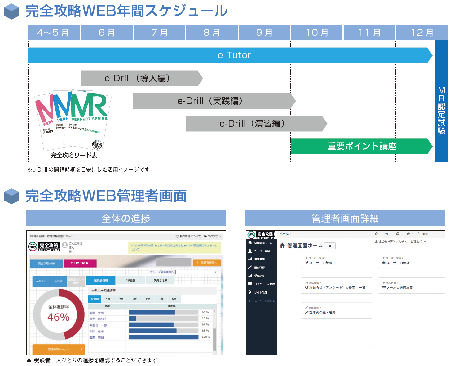Screen dimensions: 454x366
Task: Click the e-Drill(実践編) schedule bar
Action: tap(214, 101)
